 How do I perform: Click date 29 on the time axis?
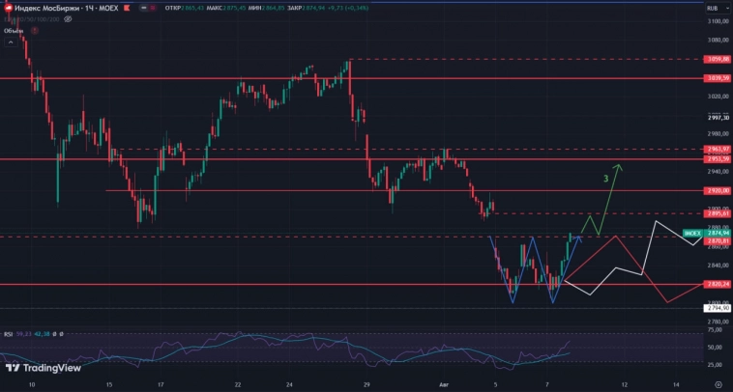[x=366, y=385]
